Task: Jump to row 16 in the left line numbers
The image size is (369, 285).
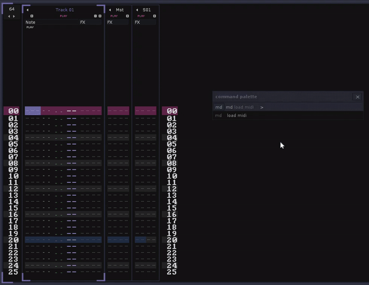Action: 13,214
